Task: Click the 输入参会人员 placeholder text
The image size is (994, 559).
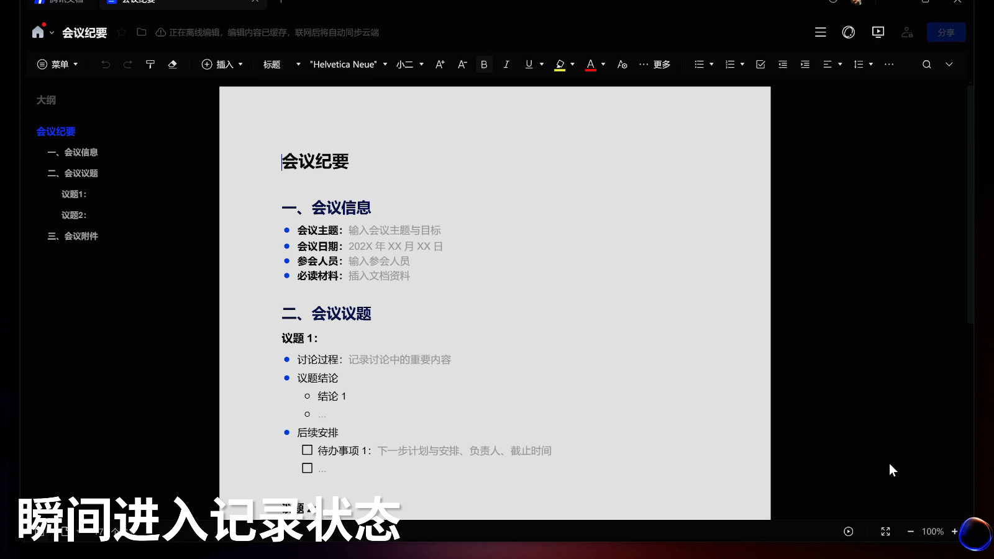Action: click(379, 261)
